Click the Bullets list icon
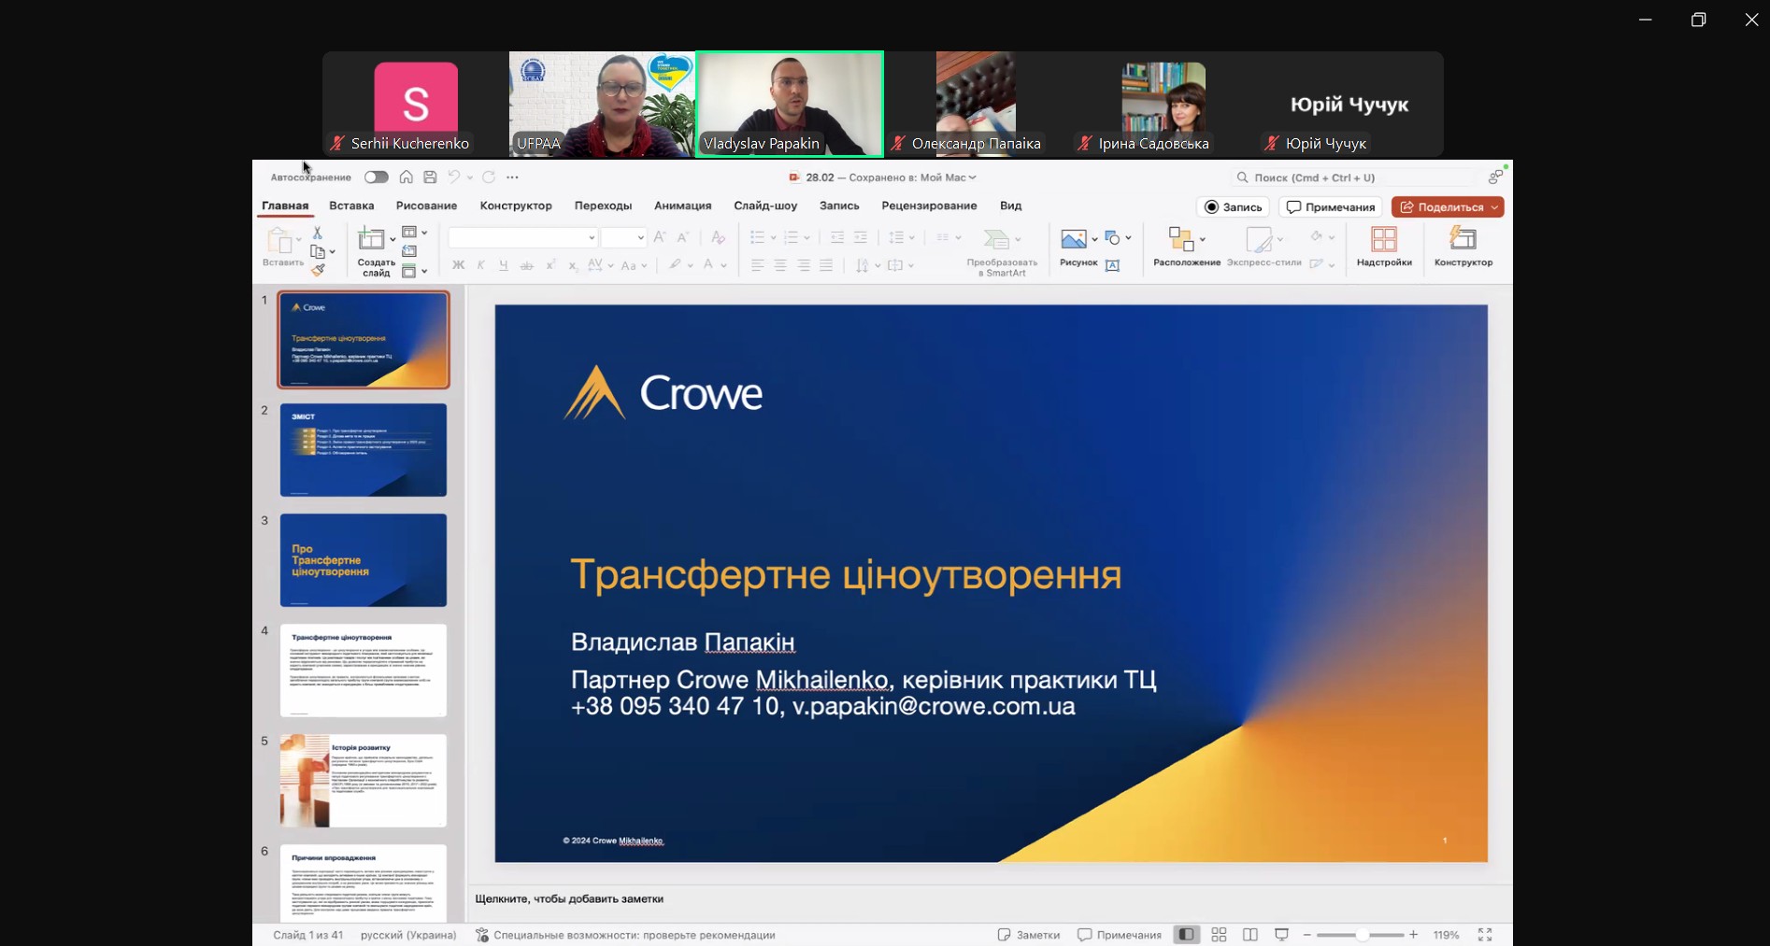This screenshot has height=946, width=1770. pyautogui.click(x=758, y=237)
